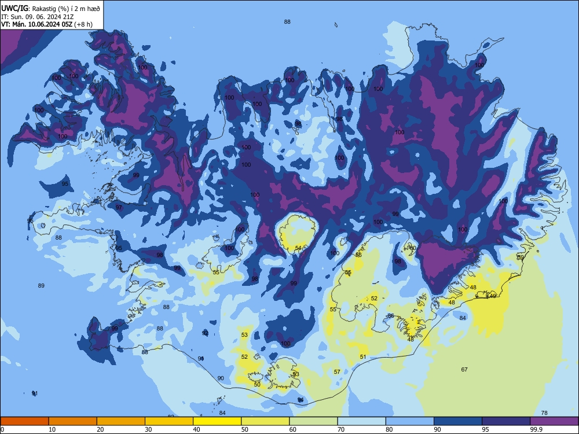Click the title 'UWC/IG: Rakastig (%) í 2 m hæð'

pos(50,8)
